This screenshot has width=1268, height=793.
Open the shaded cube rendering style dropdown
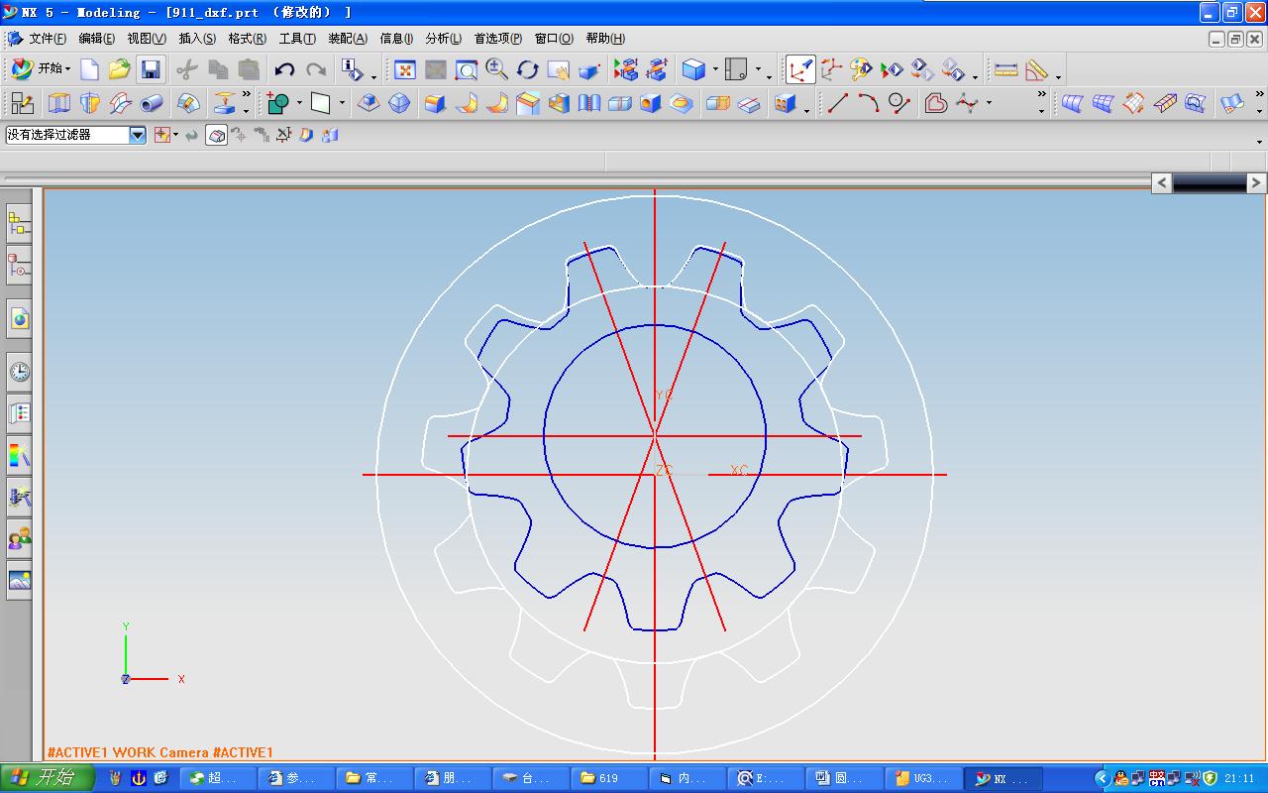715,69
